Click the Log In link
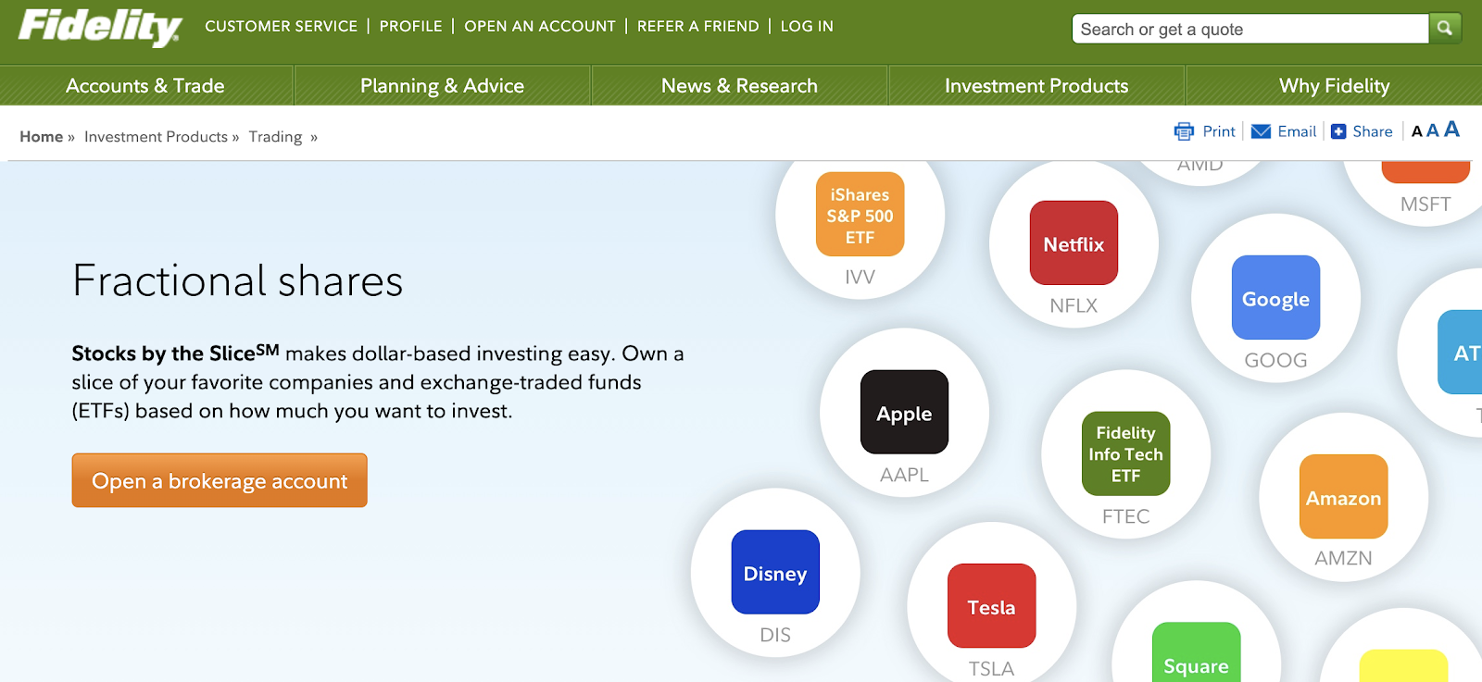1482x682 pixels. coord(807,26)
